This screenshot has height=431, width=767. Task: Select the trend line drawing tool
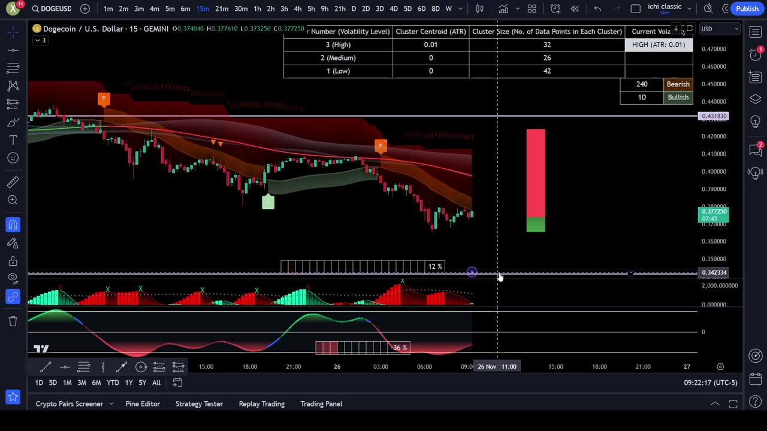13,50
